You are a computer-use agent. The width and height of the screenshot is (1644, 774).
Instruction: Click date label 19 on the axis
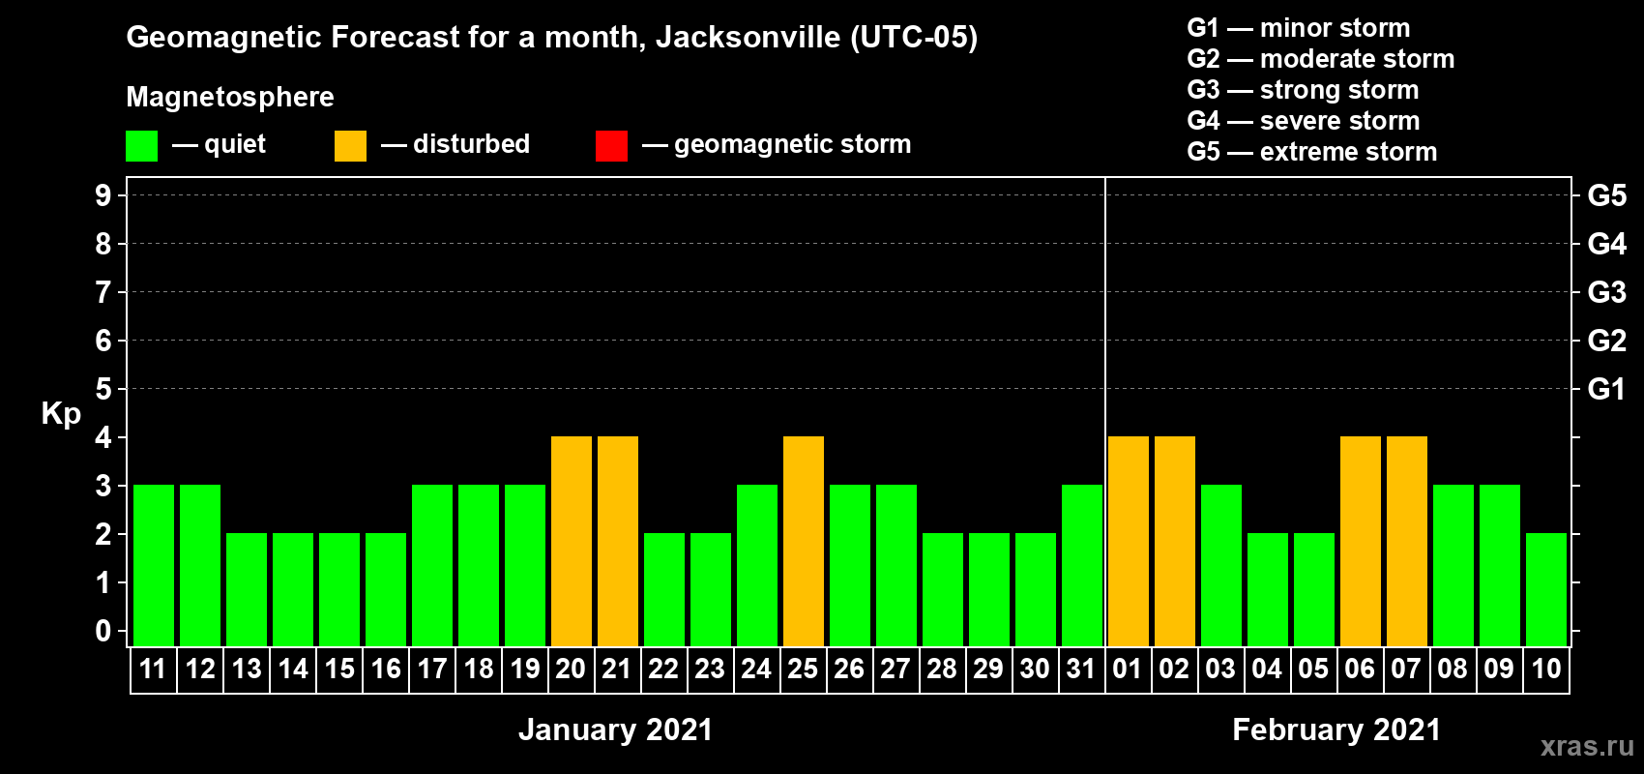[x=525, y=670]
